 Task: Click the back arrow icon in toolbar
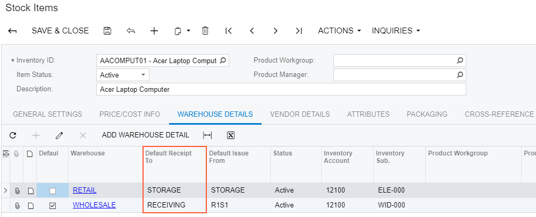click(13, 31)
